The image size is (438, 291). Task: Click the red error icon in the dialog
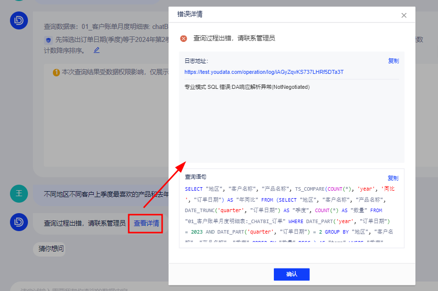click(184, 38)
